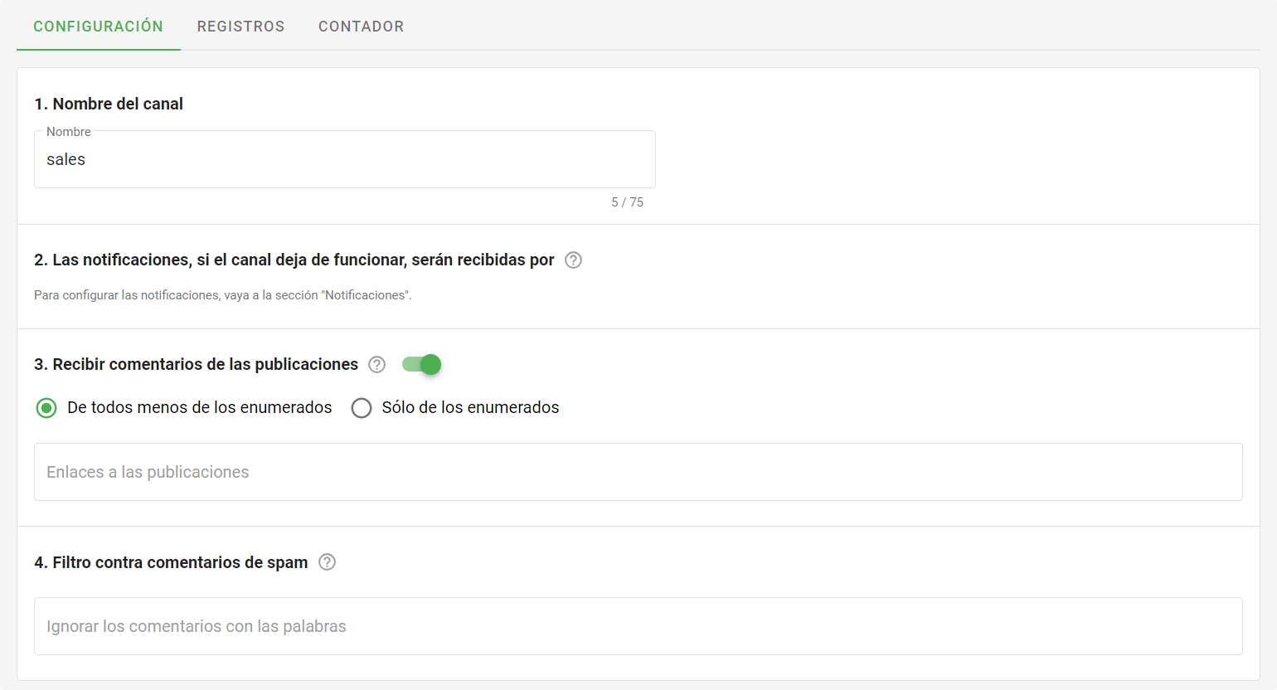Viewport: 1277px width, 690px height.
Task: Click the small 'Nombre' floating field label
Action: [69, 132]
